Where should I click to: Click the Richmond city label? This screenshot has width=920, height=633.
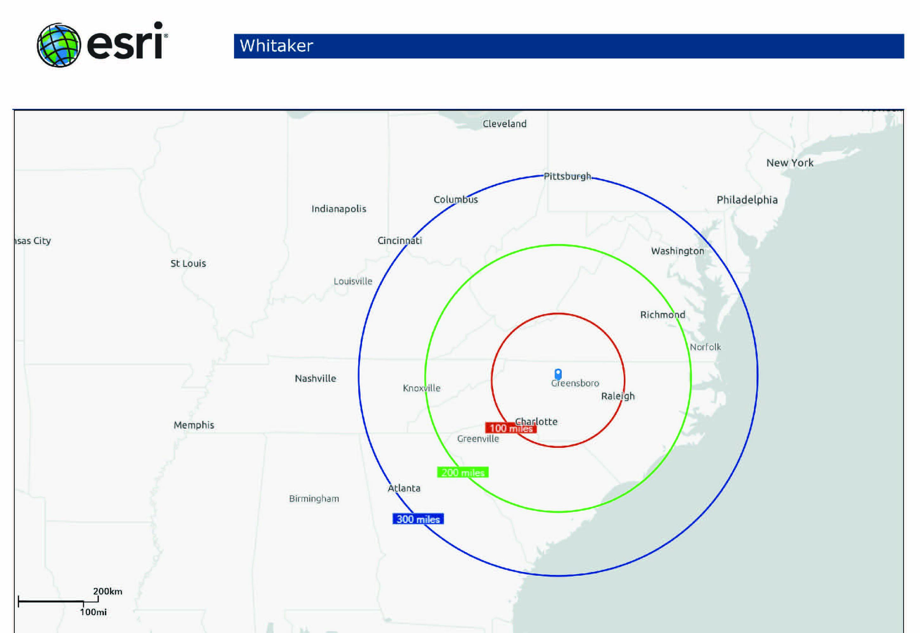(x=662, y=315)
